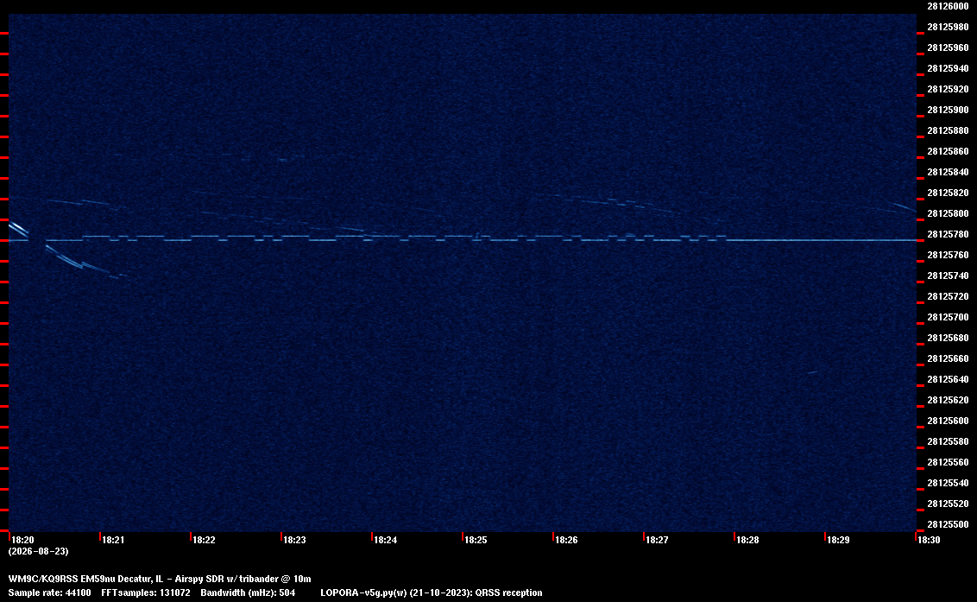Click the 18:29 time label
This screenshot has width=977, height=602.
[838, 540]
